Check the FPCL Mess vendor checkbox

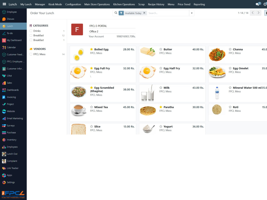click(31, 54)
